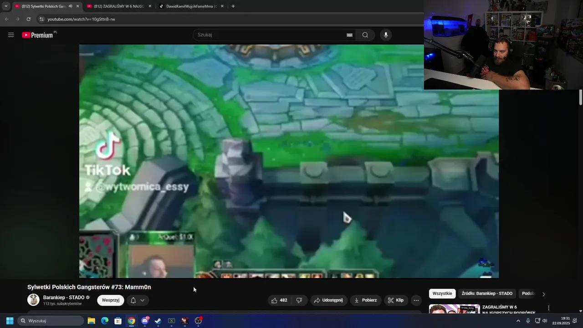Open the Barankiep - STADO channel name

coord(64,297)
